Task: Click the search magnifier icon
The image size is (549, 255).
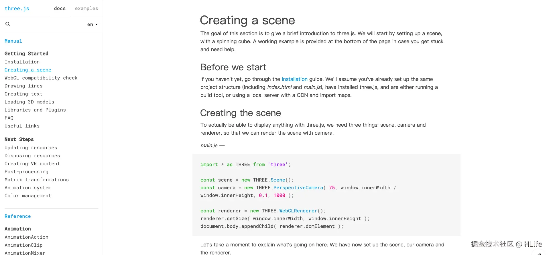Action: point(8,24)
